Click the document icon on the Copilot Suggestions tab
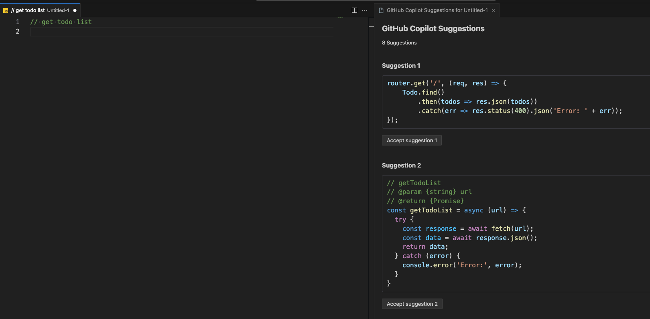The height and width of the screenshot is (319, 650). (x=381, y=10)
